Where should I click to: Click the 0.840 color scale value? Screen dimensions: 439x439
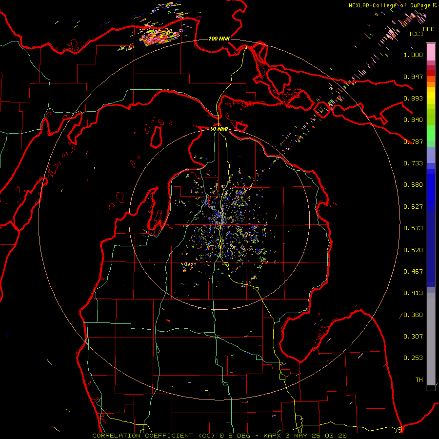click(413, 120)
